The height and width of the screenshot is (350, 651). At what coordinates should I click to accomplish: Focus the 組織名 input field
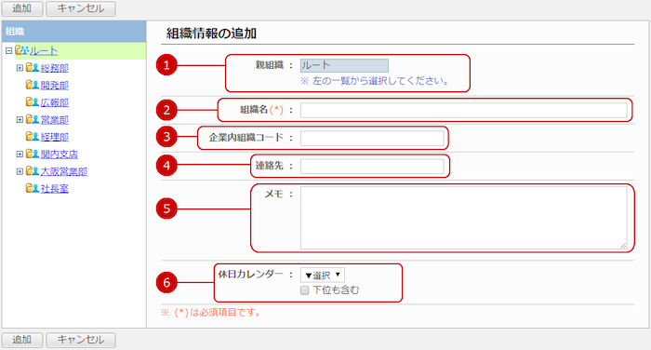point(464,110)
